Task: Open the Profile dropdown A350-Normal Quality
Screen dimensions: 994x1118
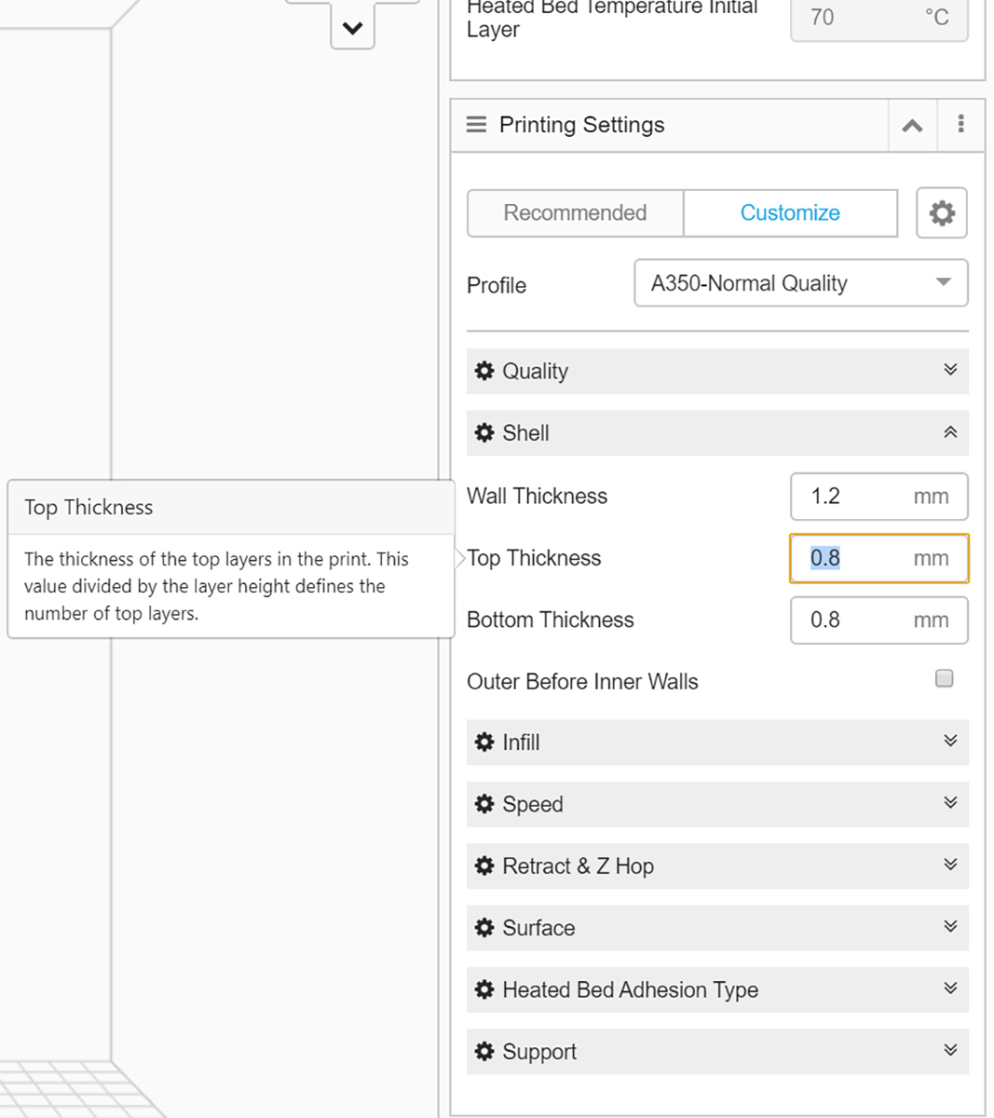Action: point(801,283)
